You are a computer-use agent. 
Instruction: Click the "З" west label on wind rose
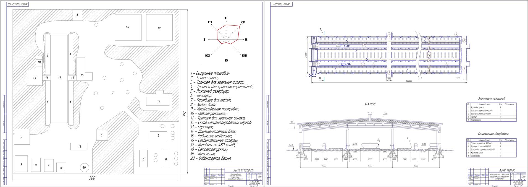click(204, 40)
